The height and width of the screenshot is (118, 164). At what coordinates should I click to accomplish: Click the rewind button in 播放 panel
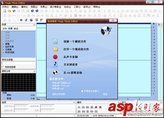click(x=83, y=111)
